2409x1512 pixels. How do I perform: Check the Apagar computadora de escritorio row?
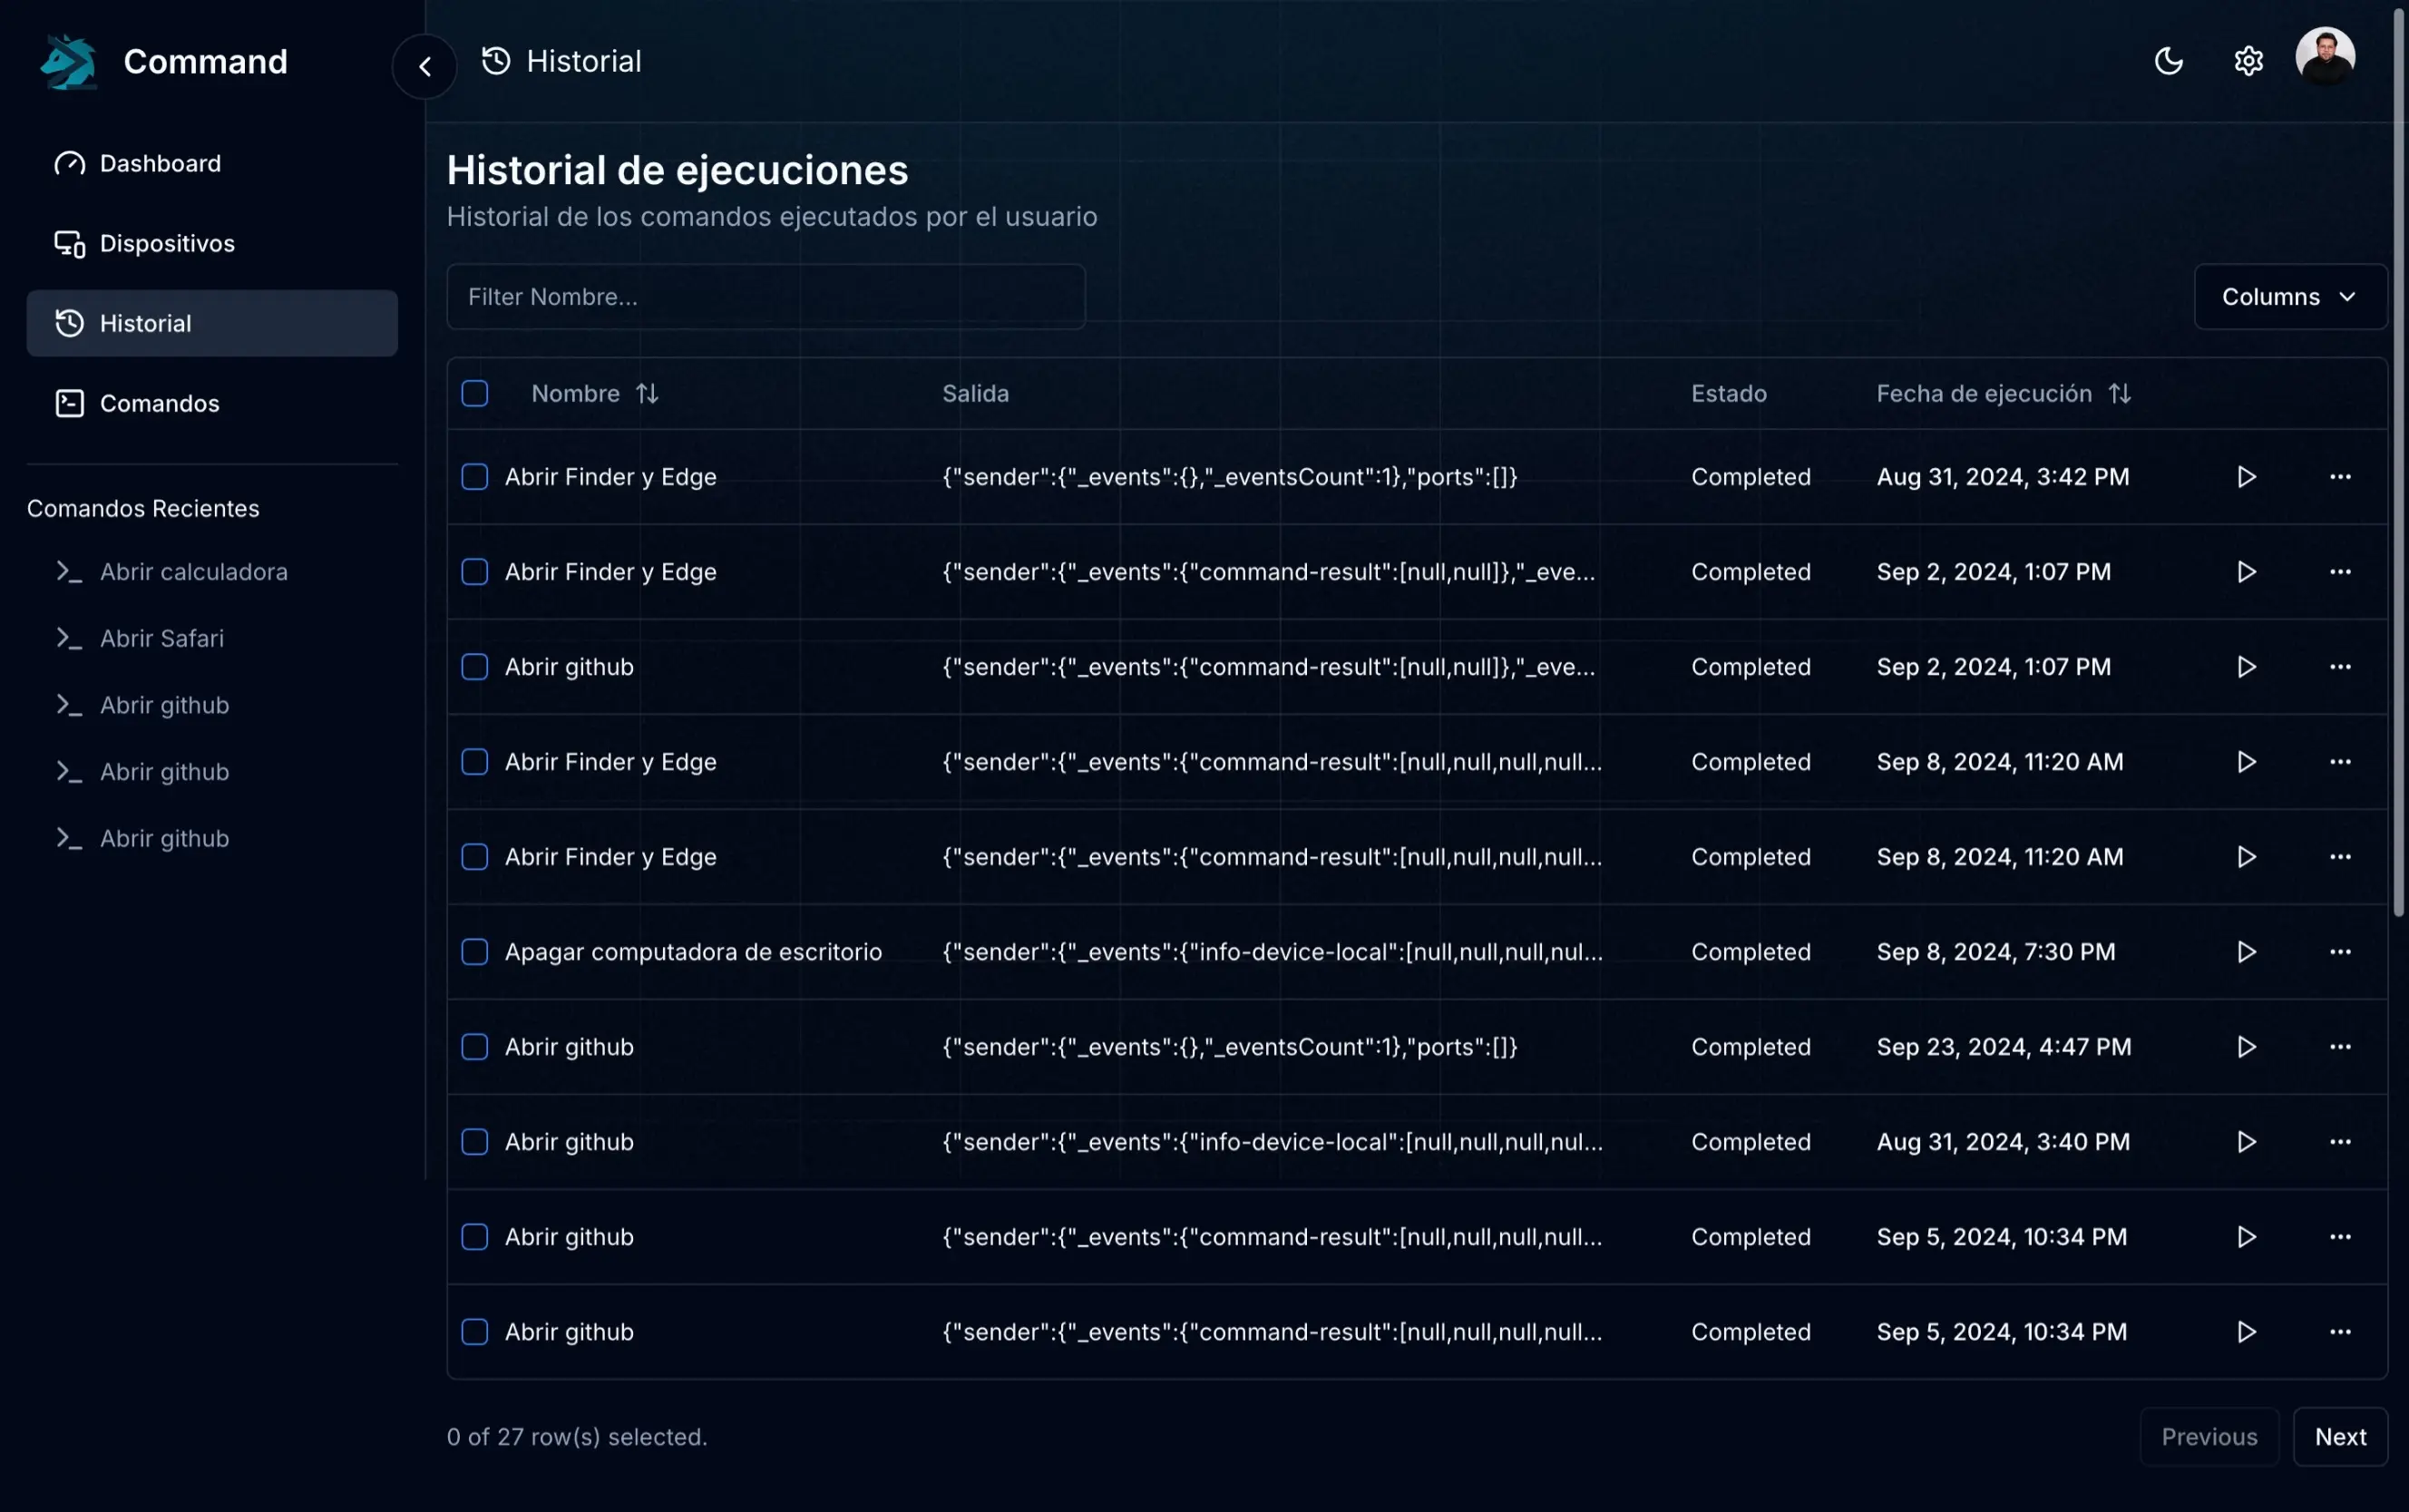[475, 952]
